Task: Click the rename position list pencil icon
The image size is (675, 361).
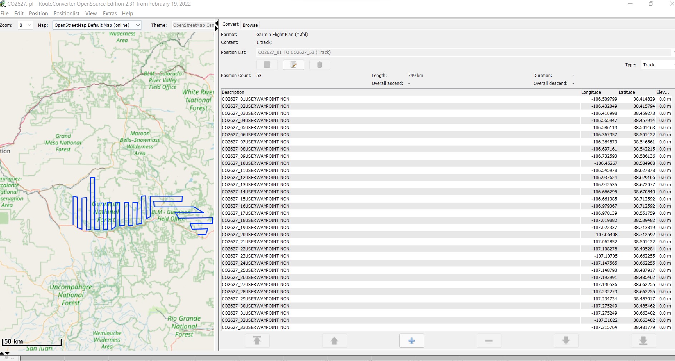Action: pyautogui.click(x=293, y=65)
